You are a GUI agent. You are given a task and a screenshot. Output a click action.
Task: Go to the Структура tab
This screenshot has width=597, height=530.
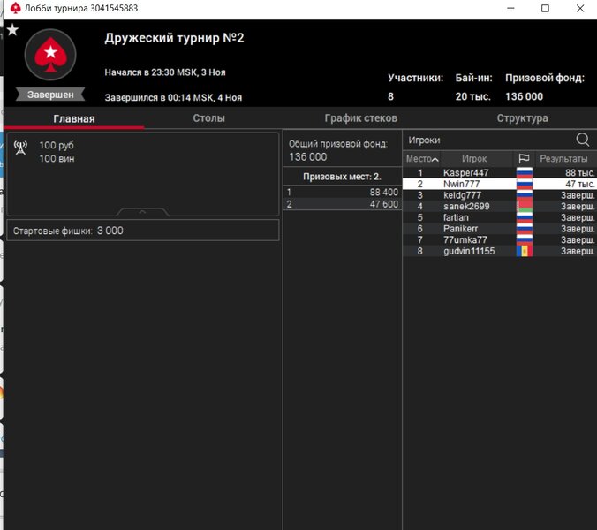point(522,118)
